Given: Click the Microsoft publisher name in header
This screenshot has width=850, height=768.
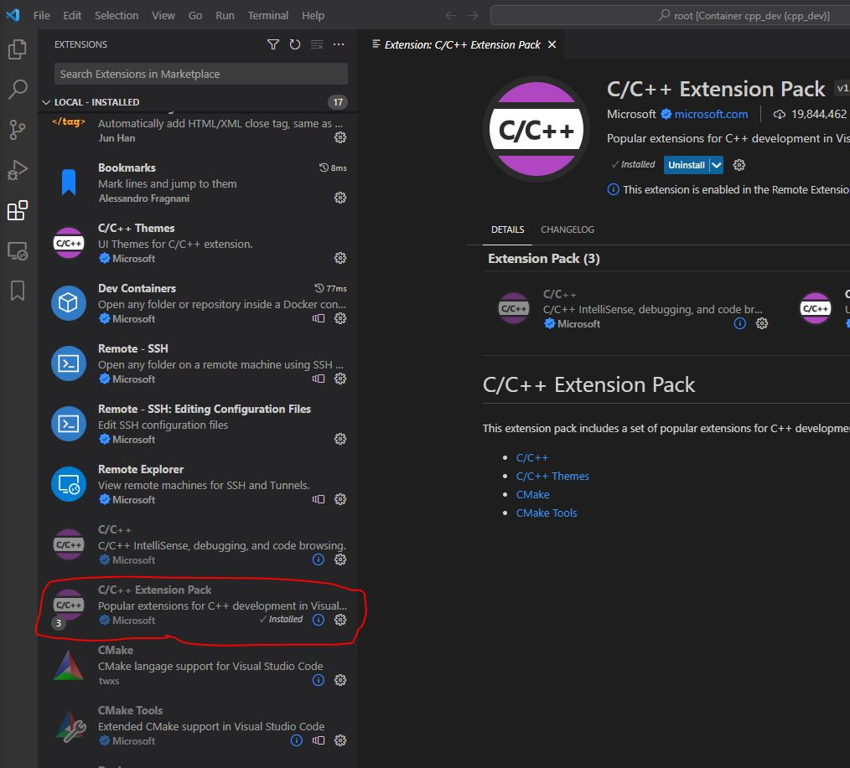Looking at the screenshot, I should (631, 114).
